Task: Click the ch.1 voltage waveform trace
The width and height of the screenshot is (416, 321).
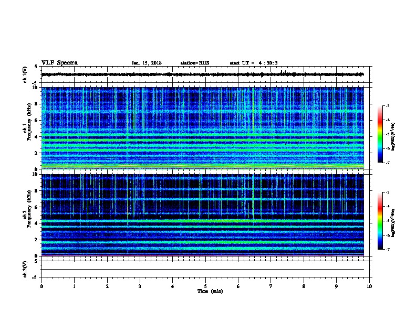Action: [x=202, y=74]
